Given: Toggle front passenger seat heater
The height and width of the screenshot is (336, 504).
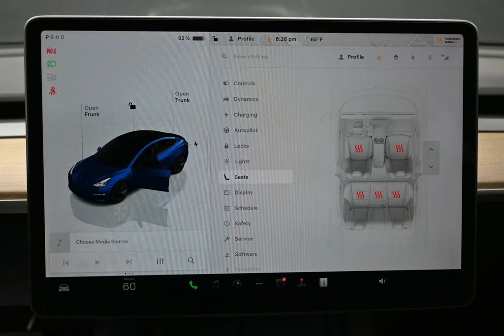Looking at the screenshot, I should point(399,149).
